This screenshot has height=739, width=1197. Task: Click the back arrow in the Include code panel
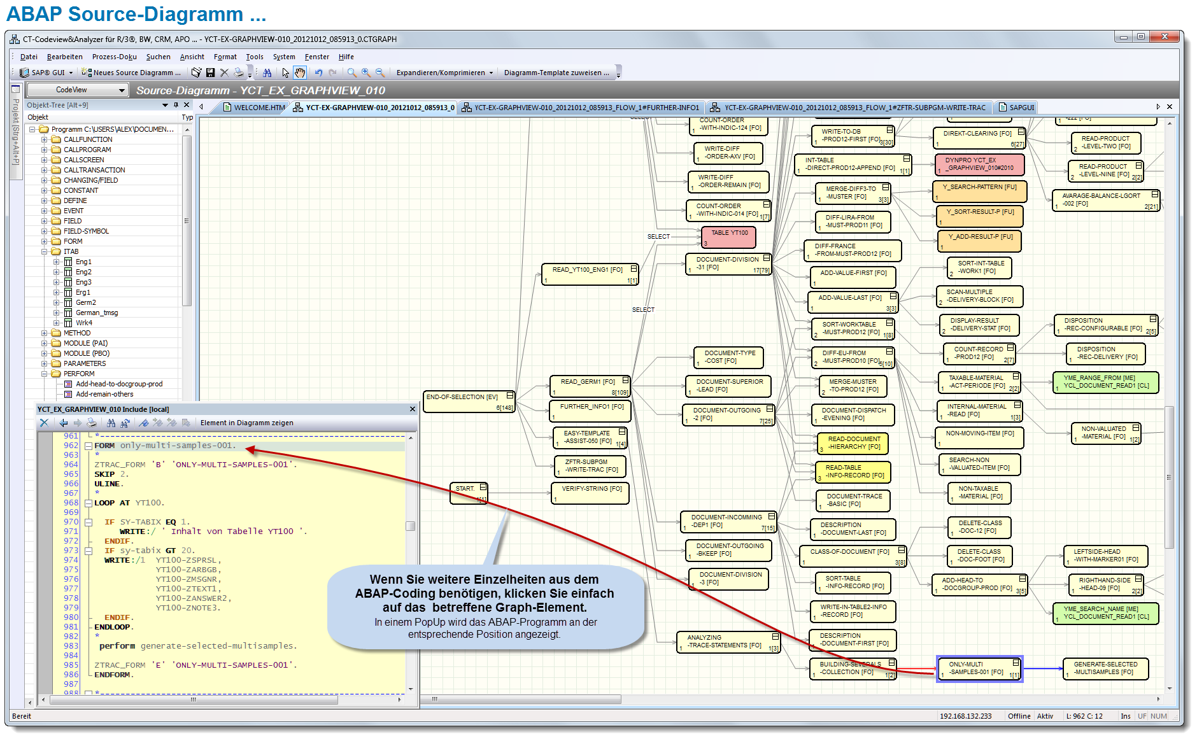63,423
